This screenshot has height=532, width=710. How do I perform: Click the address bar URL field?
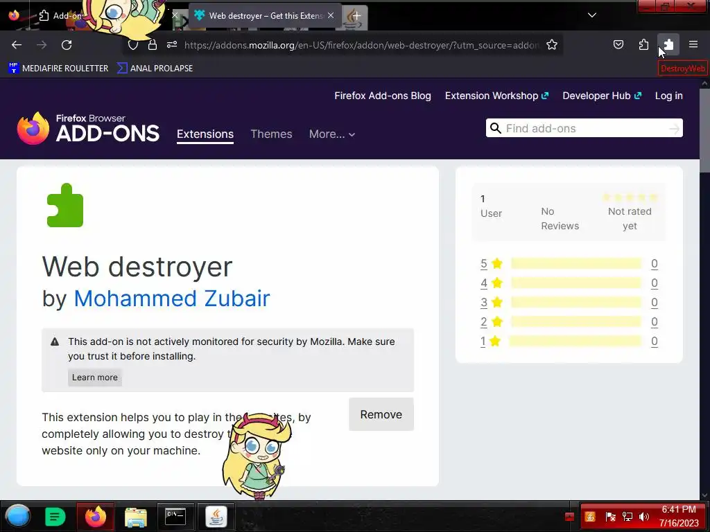(361, 45)
